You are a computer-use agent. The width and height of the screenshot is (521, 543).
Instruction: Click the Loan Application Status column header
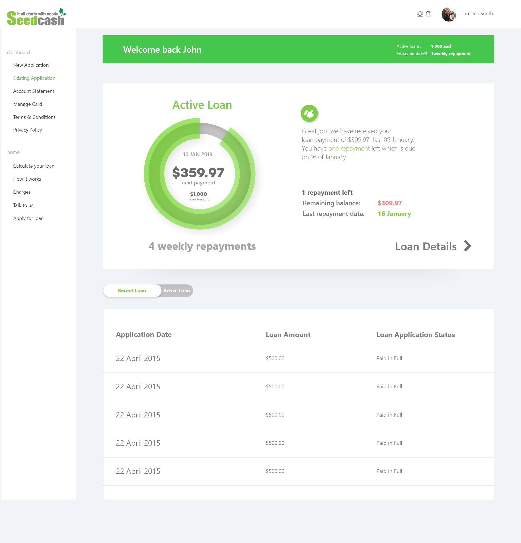(x=416, y=335)
